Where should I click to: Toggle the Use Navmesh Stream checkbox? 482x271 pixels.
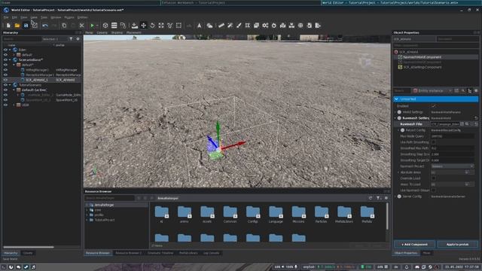tap(434, 190)
